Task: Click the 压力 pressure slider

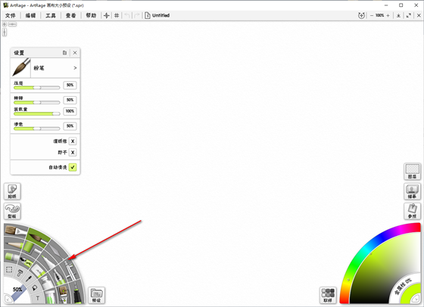Action: 37,88
